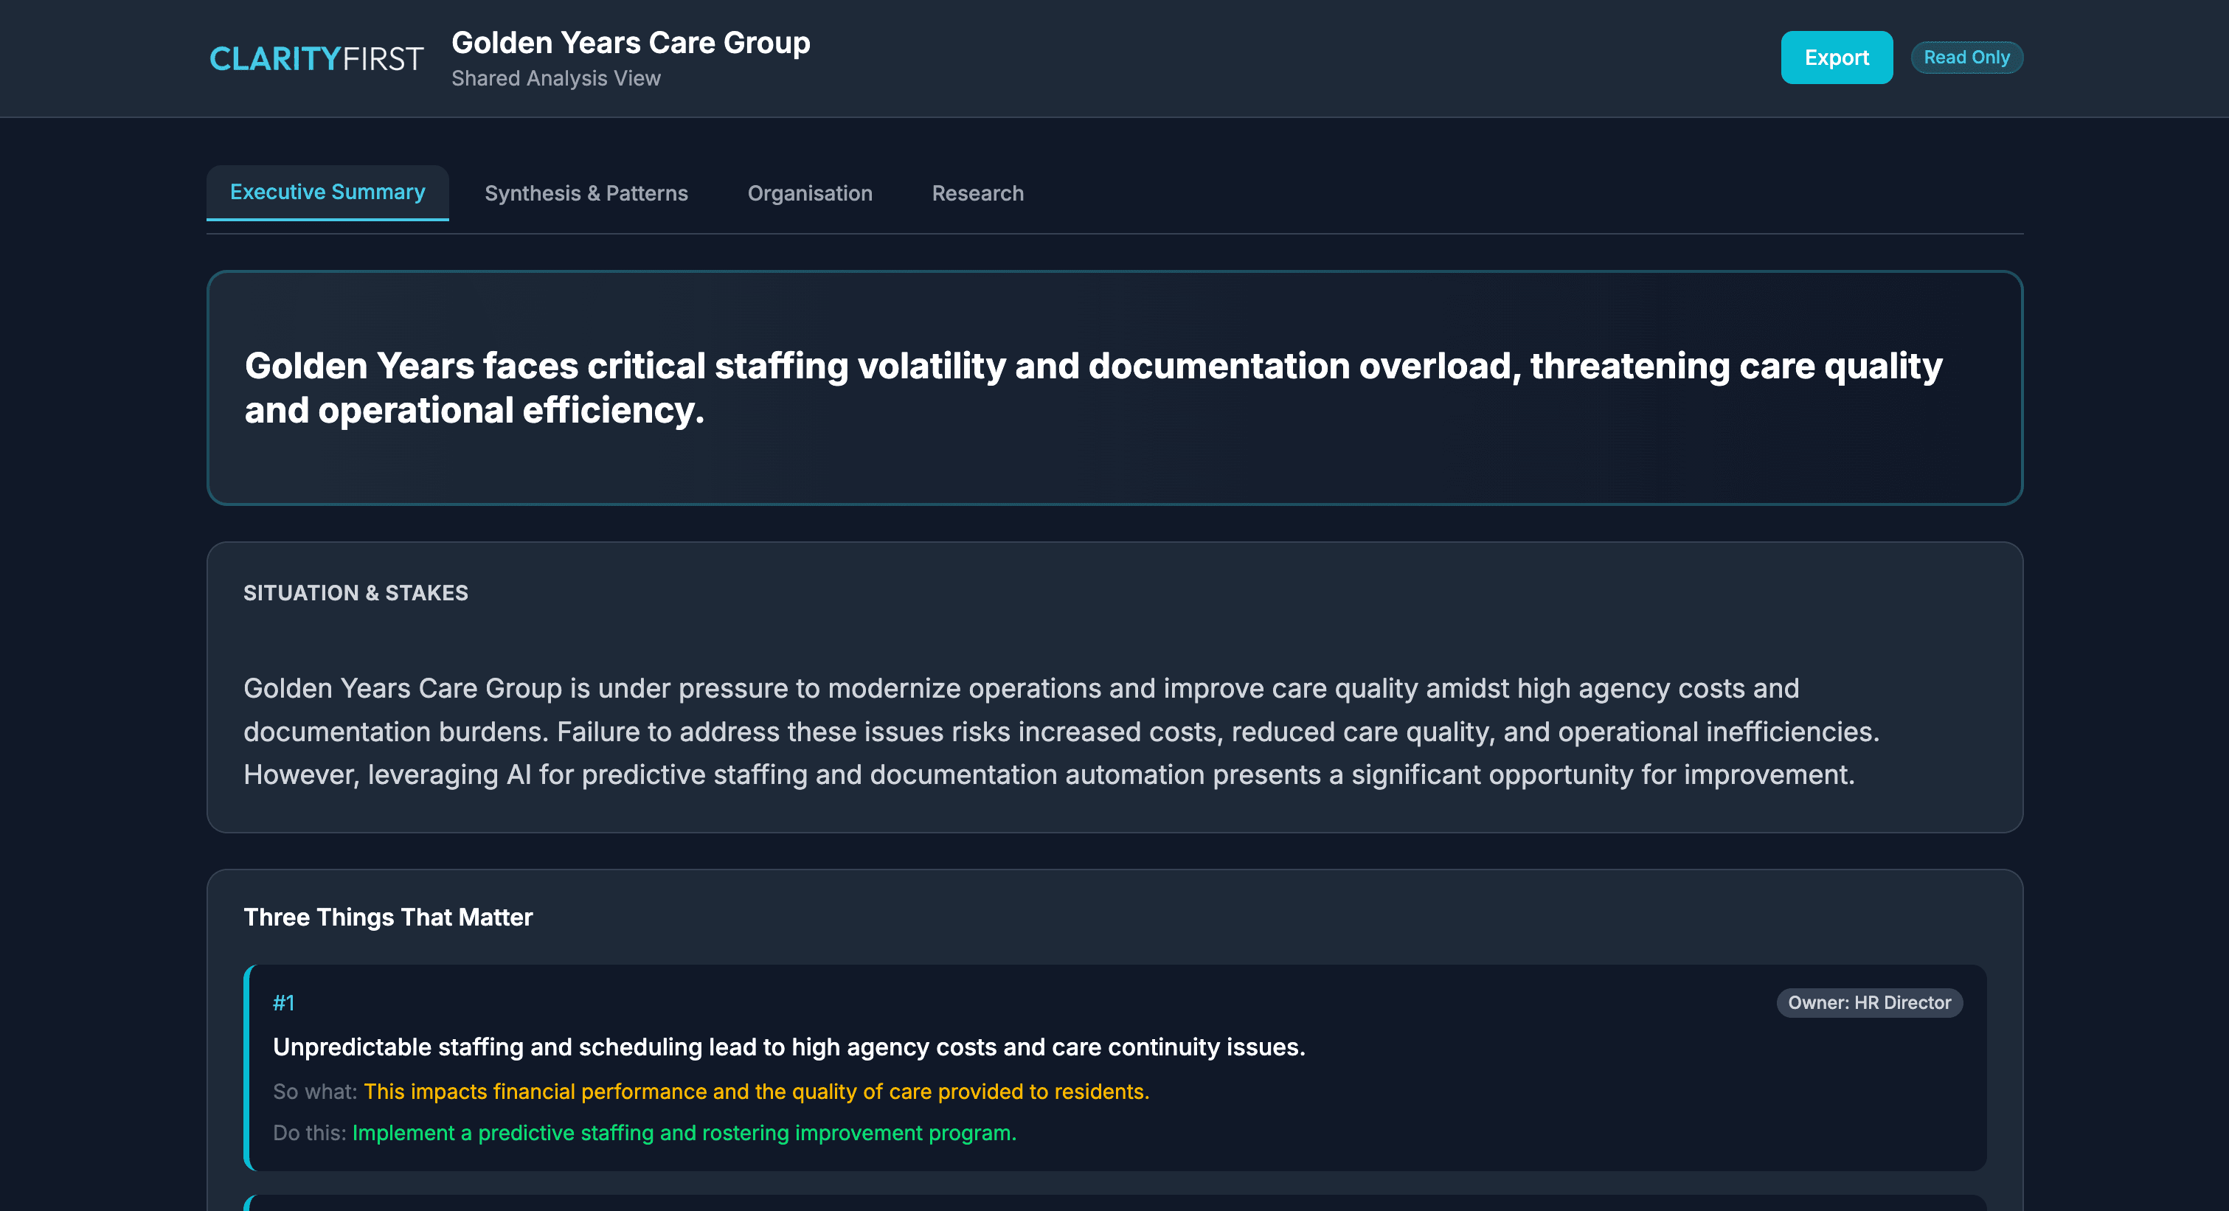Select the SITUATION & STAKES section header
This screenshot has width=2229, height=1211.
pyautogui.click(x=355, y=592)
